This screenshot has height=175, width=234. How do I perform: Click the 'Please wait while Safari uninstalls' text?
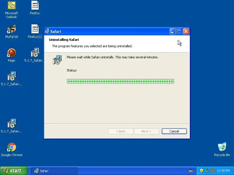[x=113, y=57]
